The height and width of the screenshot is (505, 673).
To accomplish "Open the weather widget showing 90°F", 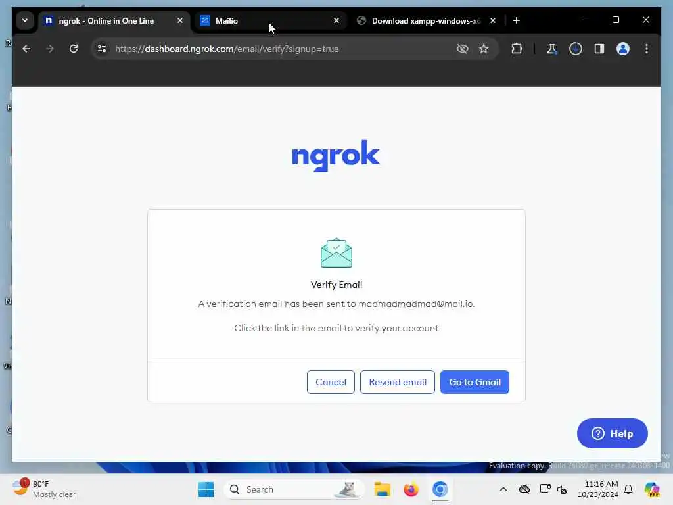I will [x=44, y=489].
